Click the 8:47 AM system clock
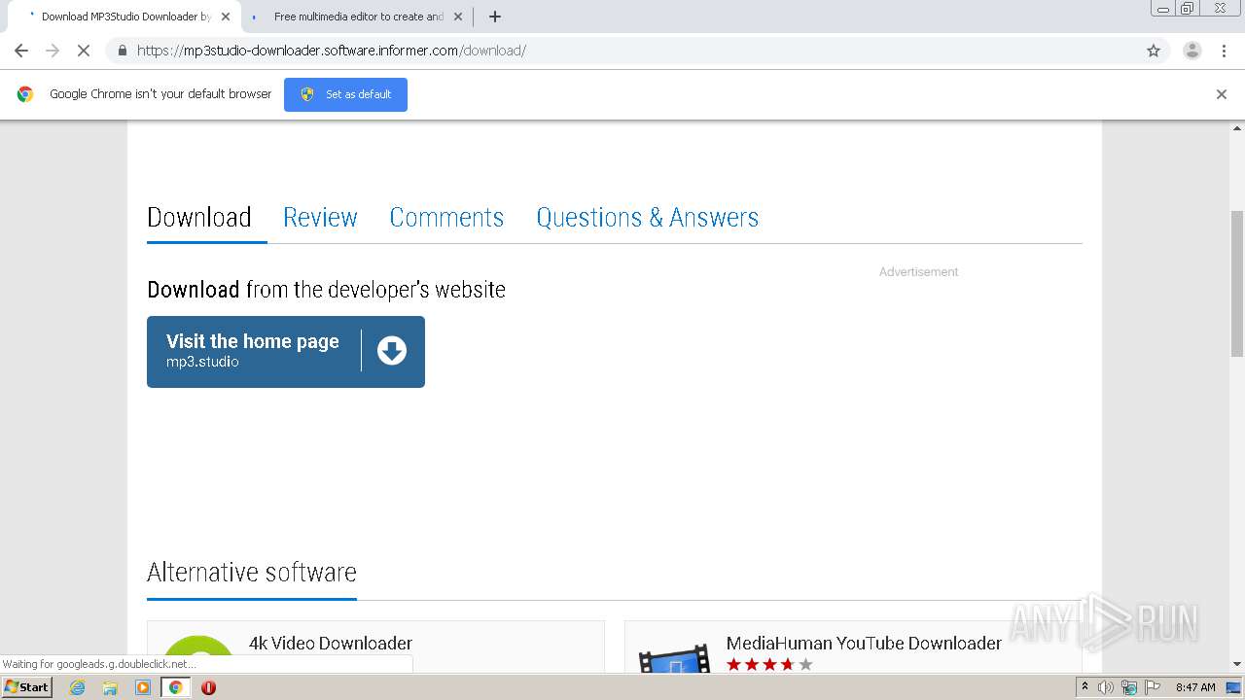 point(1195,687)
